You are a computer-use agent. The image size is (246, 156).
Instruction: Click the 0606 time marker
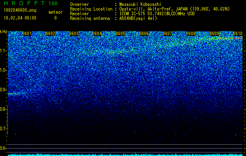[x=144, y=34]
